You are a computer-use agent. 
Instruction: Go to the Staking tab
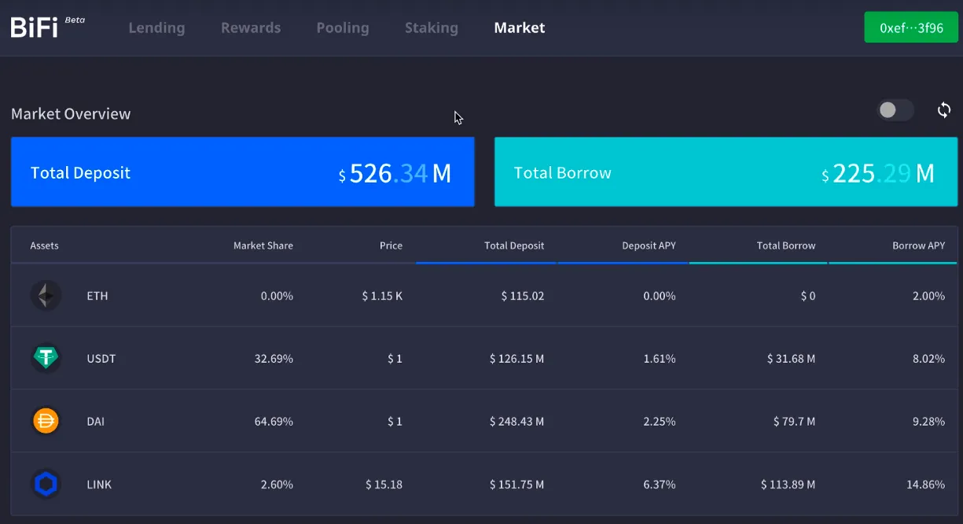click(432, 28)
